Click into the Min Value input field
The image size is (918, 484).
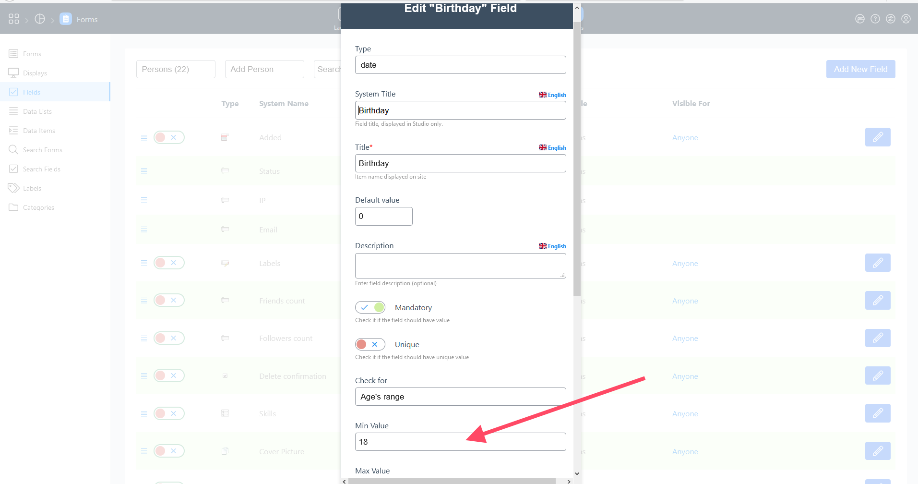pyautogui.click(x=460, y=442)
